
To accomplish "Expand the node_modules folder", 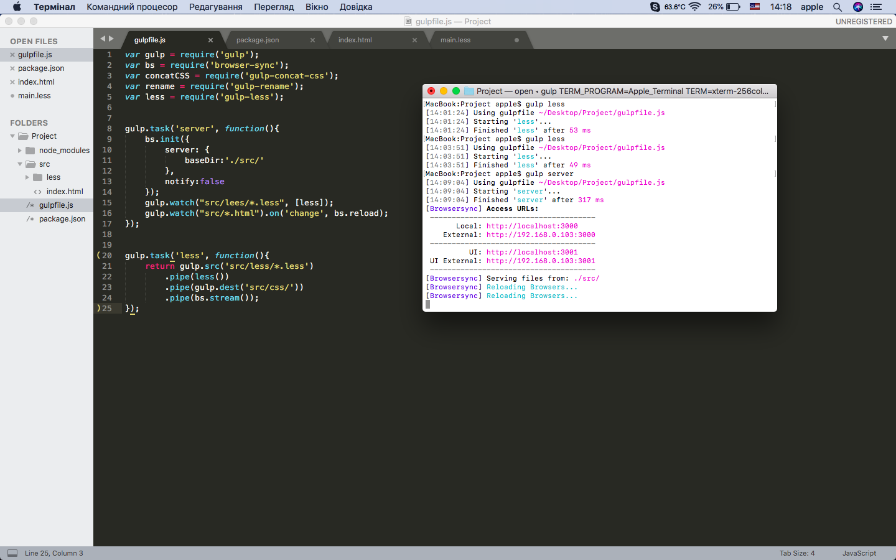I will point(20,151).
